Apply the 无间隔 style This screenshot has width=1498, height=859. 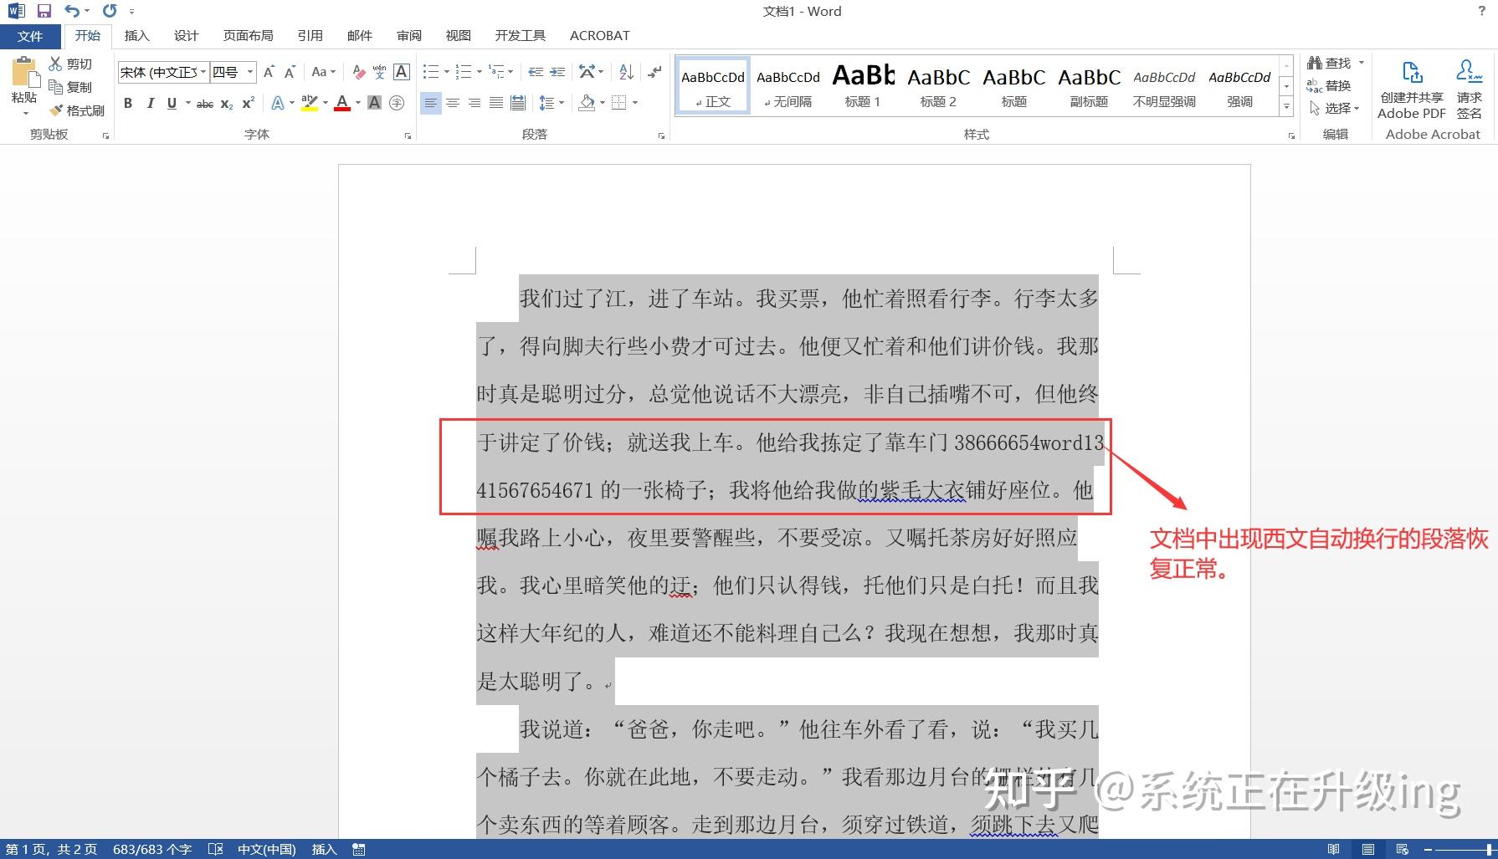[788, 86]
